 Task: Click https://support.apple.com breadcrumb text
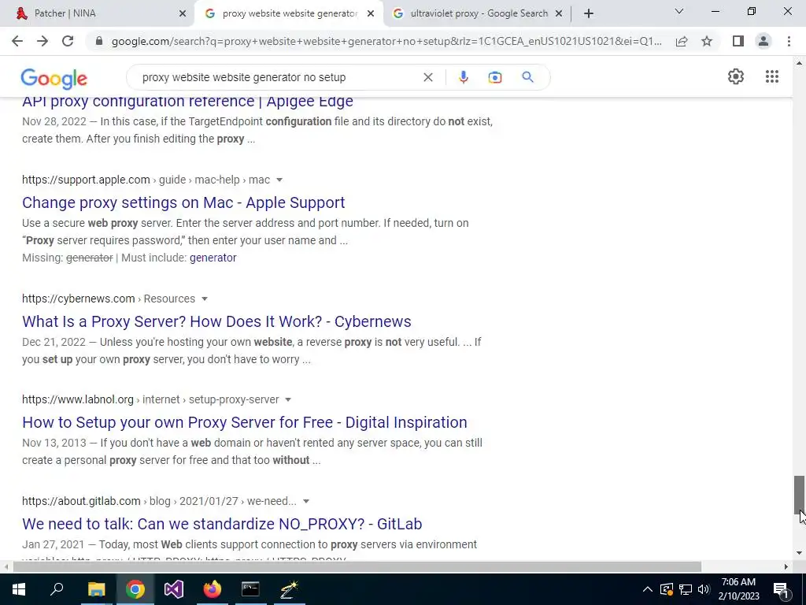pyautogui.click(x=86, y=180)
